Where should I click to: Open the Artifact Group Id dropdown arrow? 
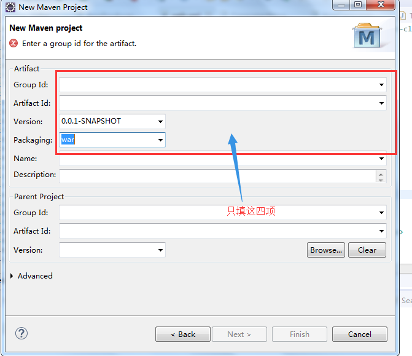[381, 85]
